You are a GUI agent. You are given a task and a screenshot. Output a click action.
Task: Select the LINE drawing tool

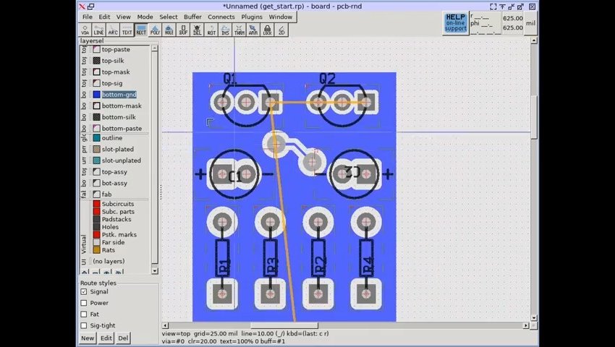point(99,30)
